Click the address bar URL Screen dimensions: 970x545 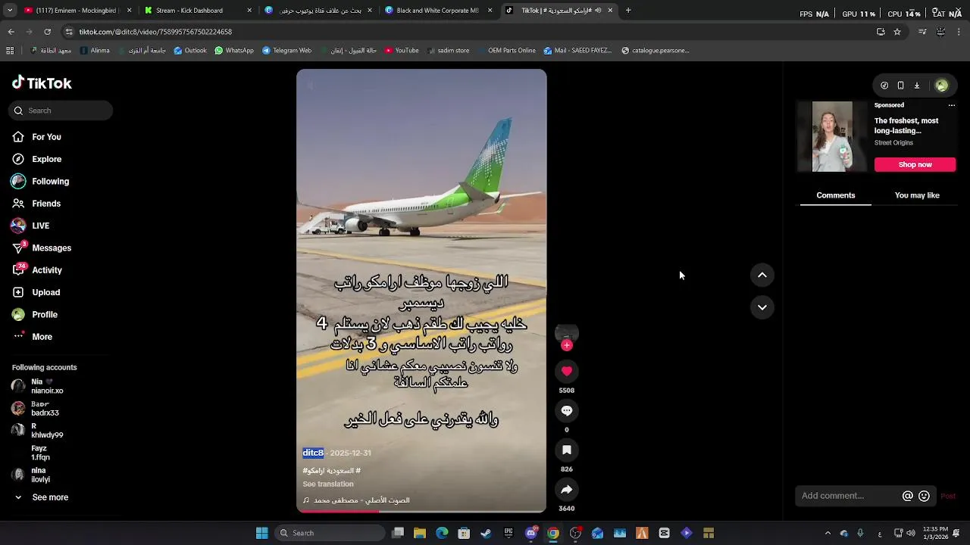coord(155,32)
